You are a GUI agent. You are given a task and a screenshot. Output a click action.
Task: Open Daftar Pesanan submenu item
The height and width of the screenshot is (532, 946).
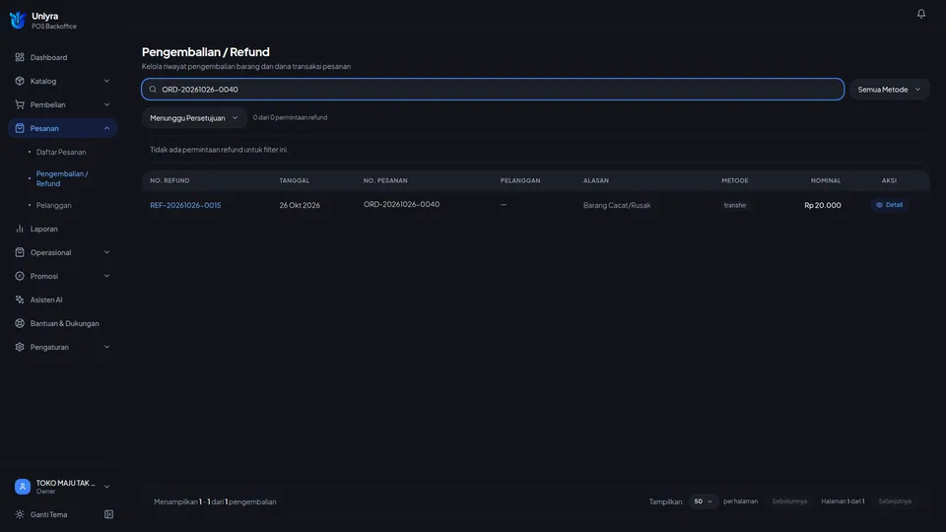pos(61,152)
